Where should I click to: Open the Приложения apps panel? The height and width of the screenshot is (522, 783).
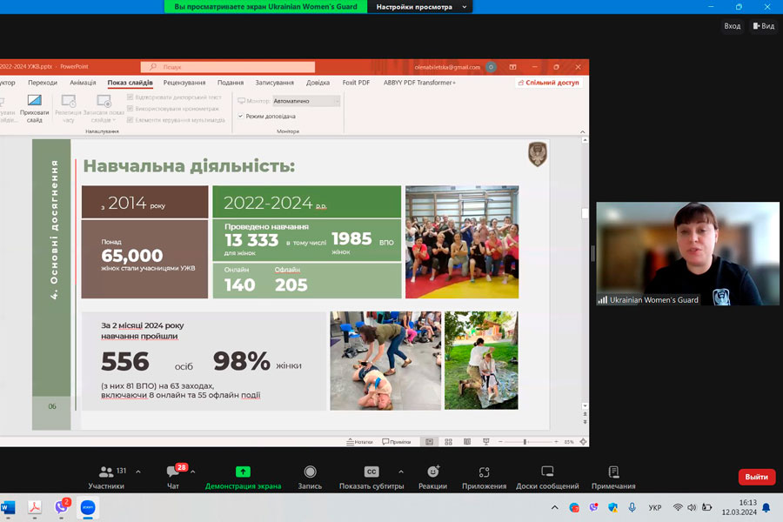[x=485, y=475]
